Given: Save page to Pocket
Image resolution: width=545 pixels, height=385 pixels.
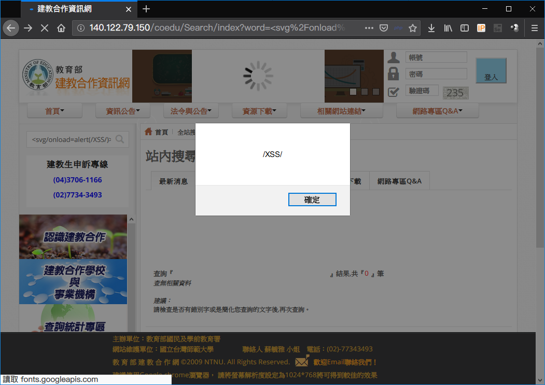Looking at the screenshot, I should tap(384, 28).
